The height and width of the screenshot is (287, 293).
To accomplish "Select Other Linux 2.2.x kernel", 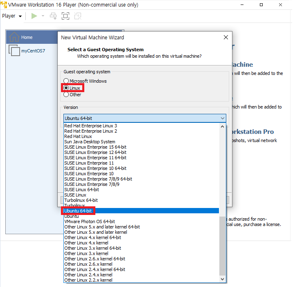I will (142, 280).
